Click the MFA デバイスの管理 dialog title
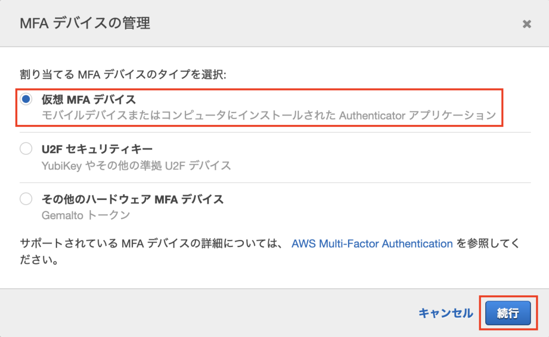 84,24
